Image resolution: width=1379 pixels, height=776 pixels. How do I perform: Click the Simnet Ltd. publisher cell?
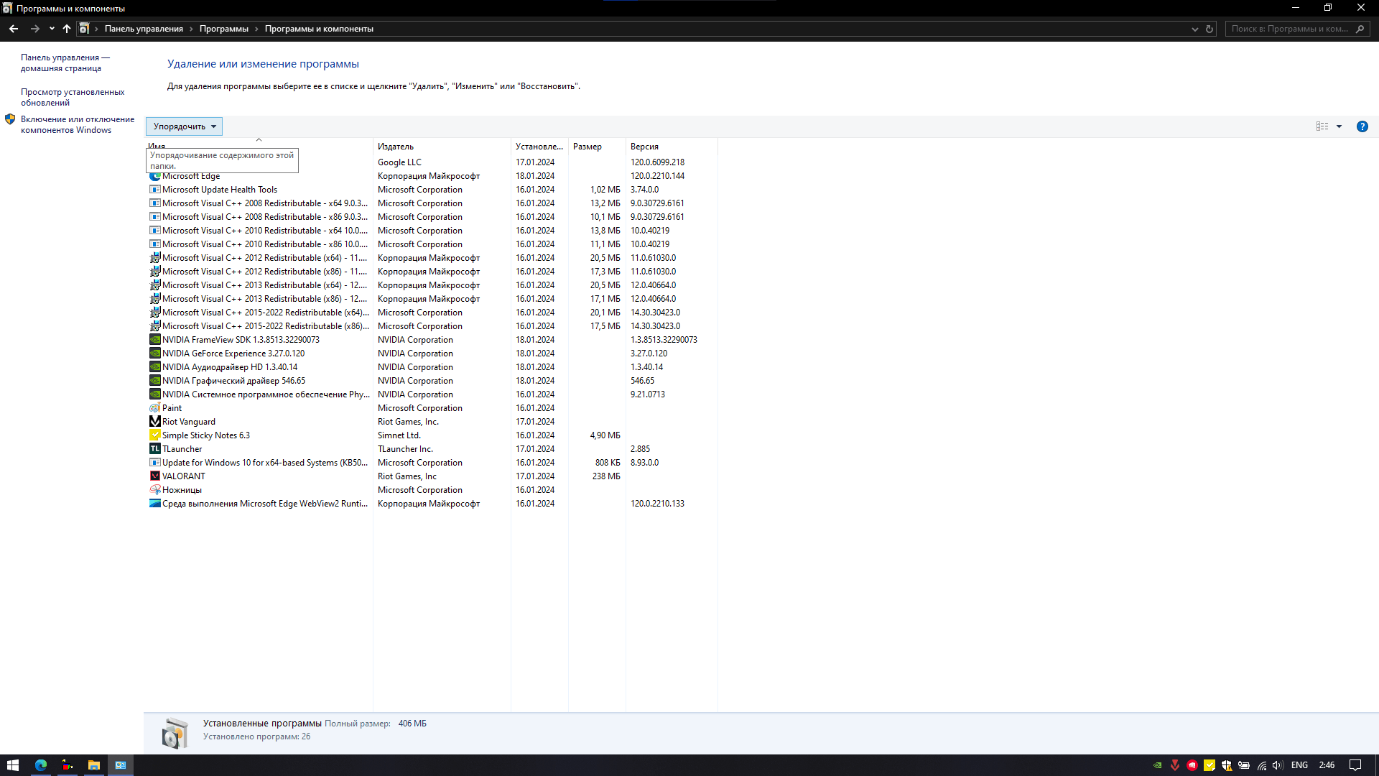point(399,435)
